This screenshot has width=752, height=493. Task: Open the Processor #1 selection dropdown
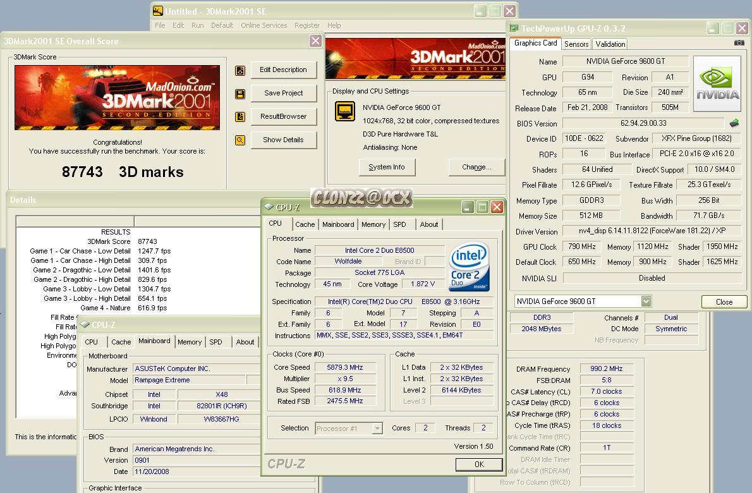coord(377,429)
